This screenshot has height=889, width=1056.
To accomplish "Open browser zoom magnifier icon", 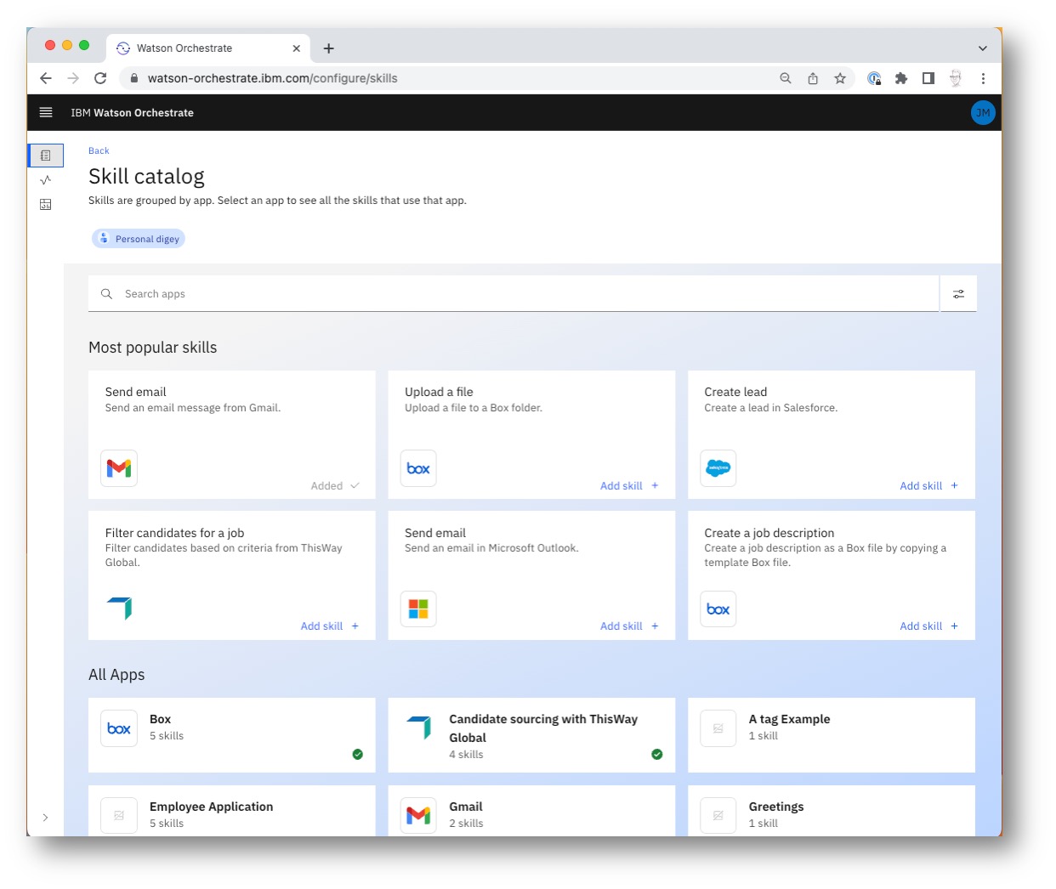I will coord(786,78).
